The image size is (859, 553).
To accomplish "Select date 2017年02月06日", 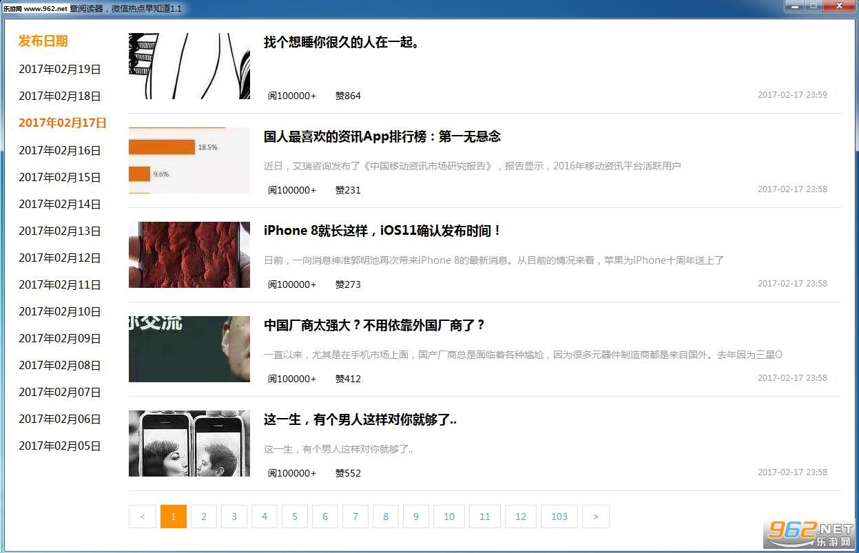I will click(x=60, y=419).
